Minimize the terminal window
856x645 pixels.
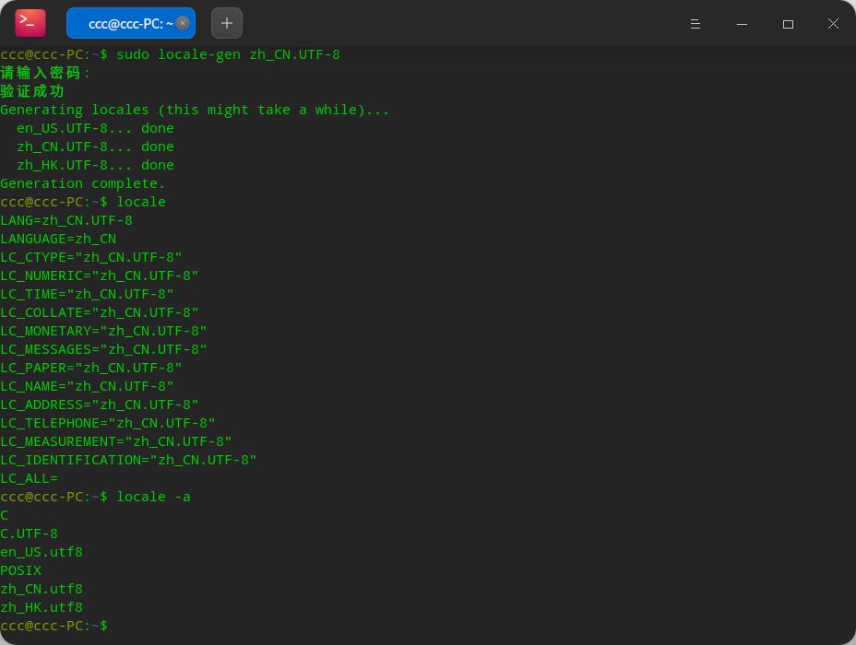click(x=742, y=24)
